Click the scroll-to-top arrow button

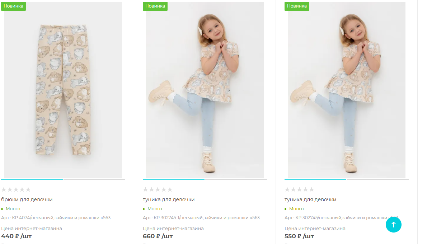coord(393,225)
